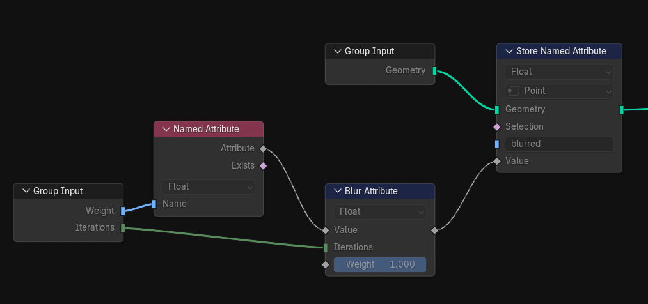Screen dimensions: 648x304
Task: Click the Weight input socket on Blur Attribute
Action: pos(325,265)
